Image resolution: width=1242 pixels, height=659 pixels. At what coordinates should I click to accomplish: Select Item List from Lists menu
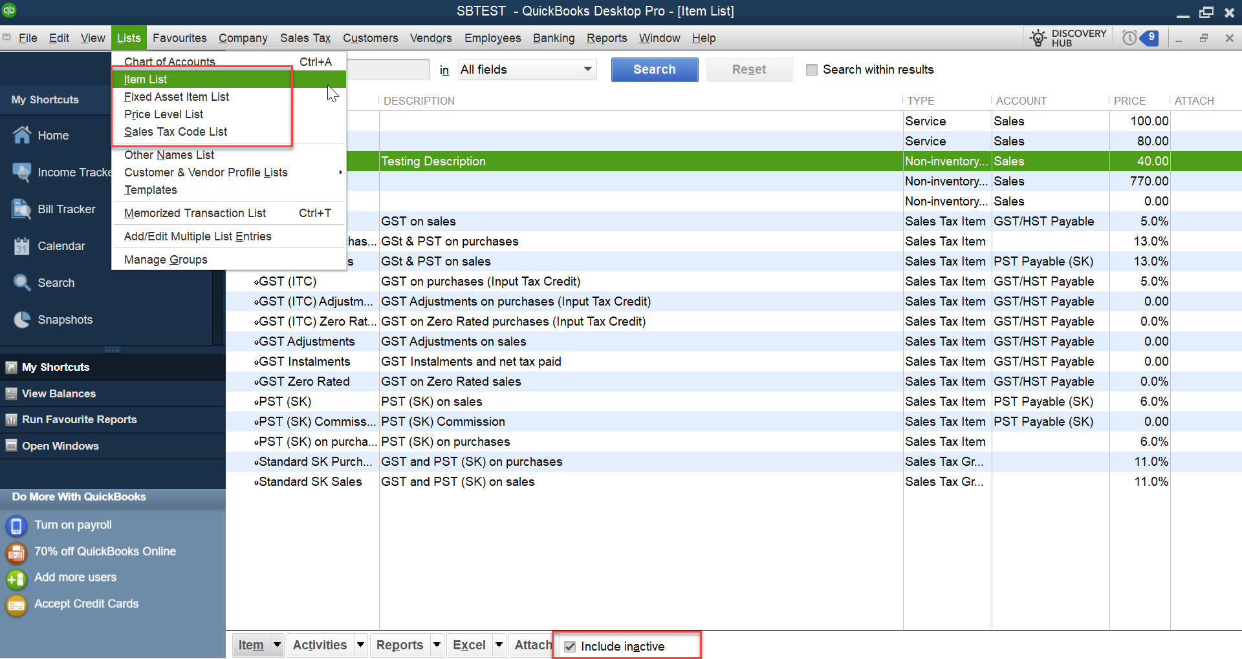(229, 79)
